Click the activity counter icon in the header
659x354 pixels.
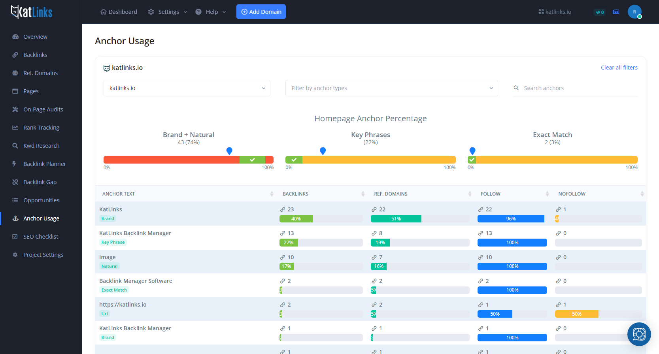(599, 12)
